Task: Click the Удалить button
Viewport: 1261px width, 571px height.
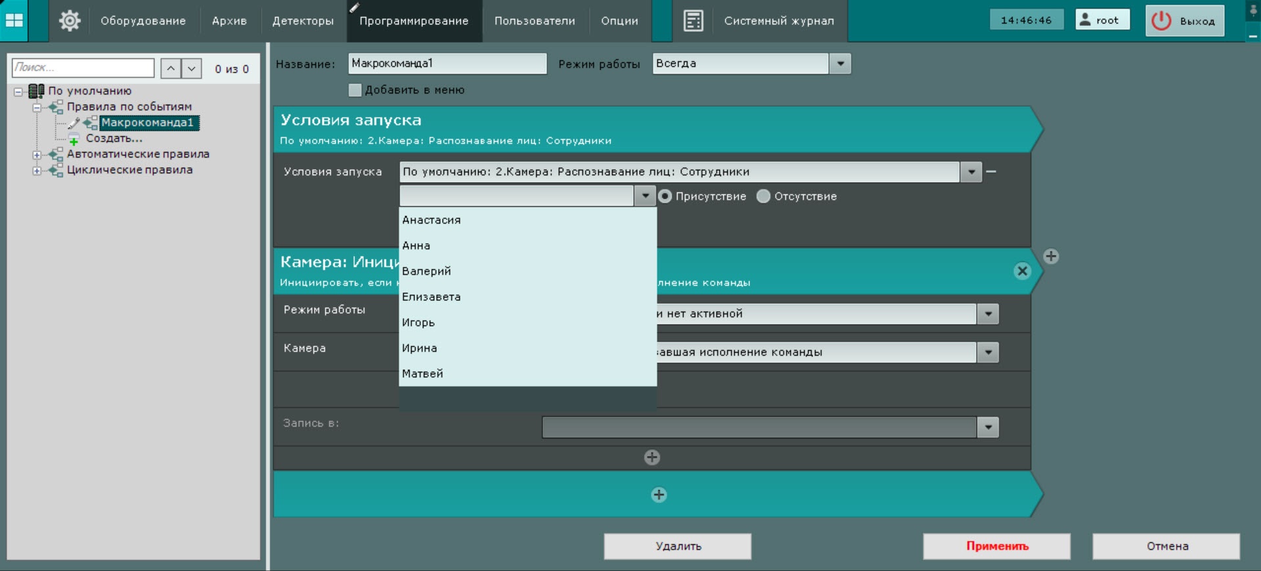Action: point(677,546)
